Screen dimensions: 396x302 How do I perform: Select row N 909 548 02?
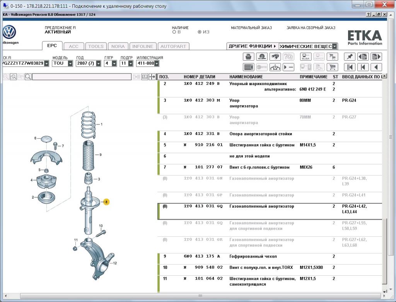[x=270, y=270]
